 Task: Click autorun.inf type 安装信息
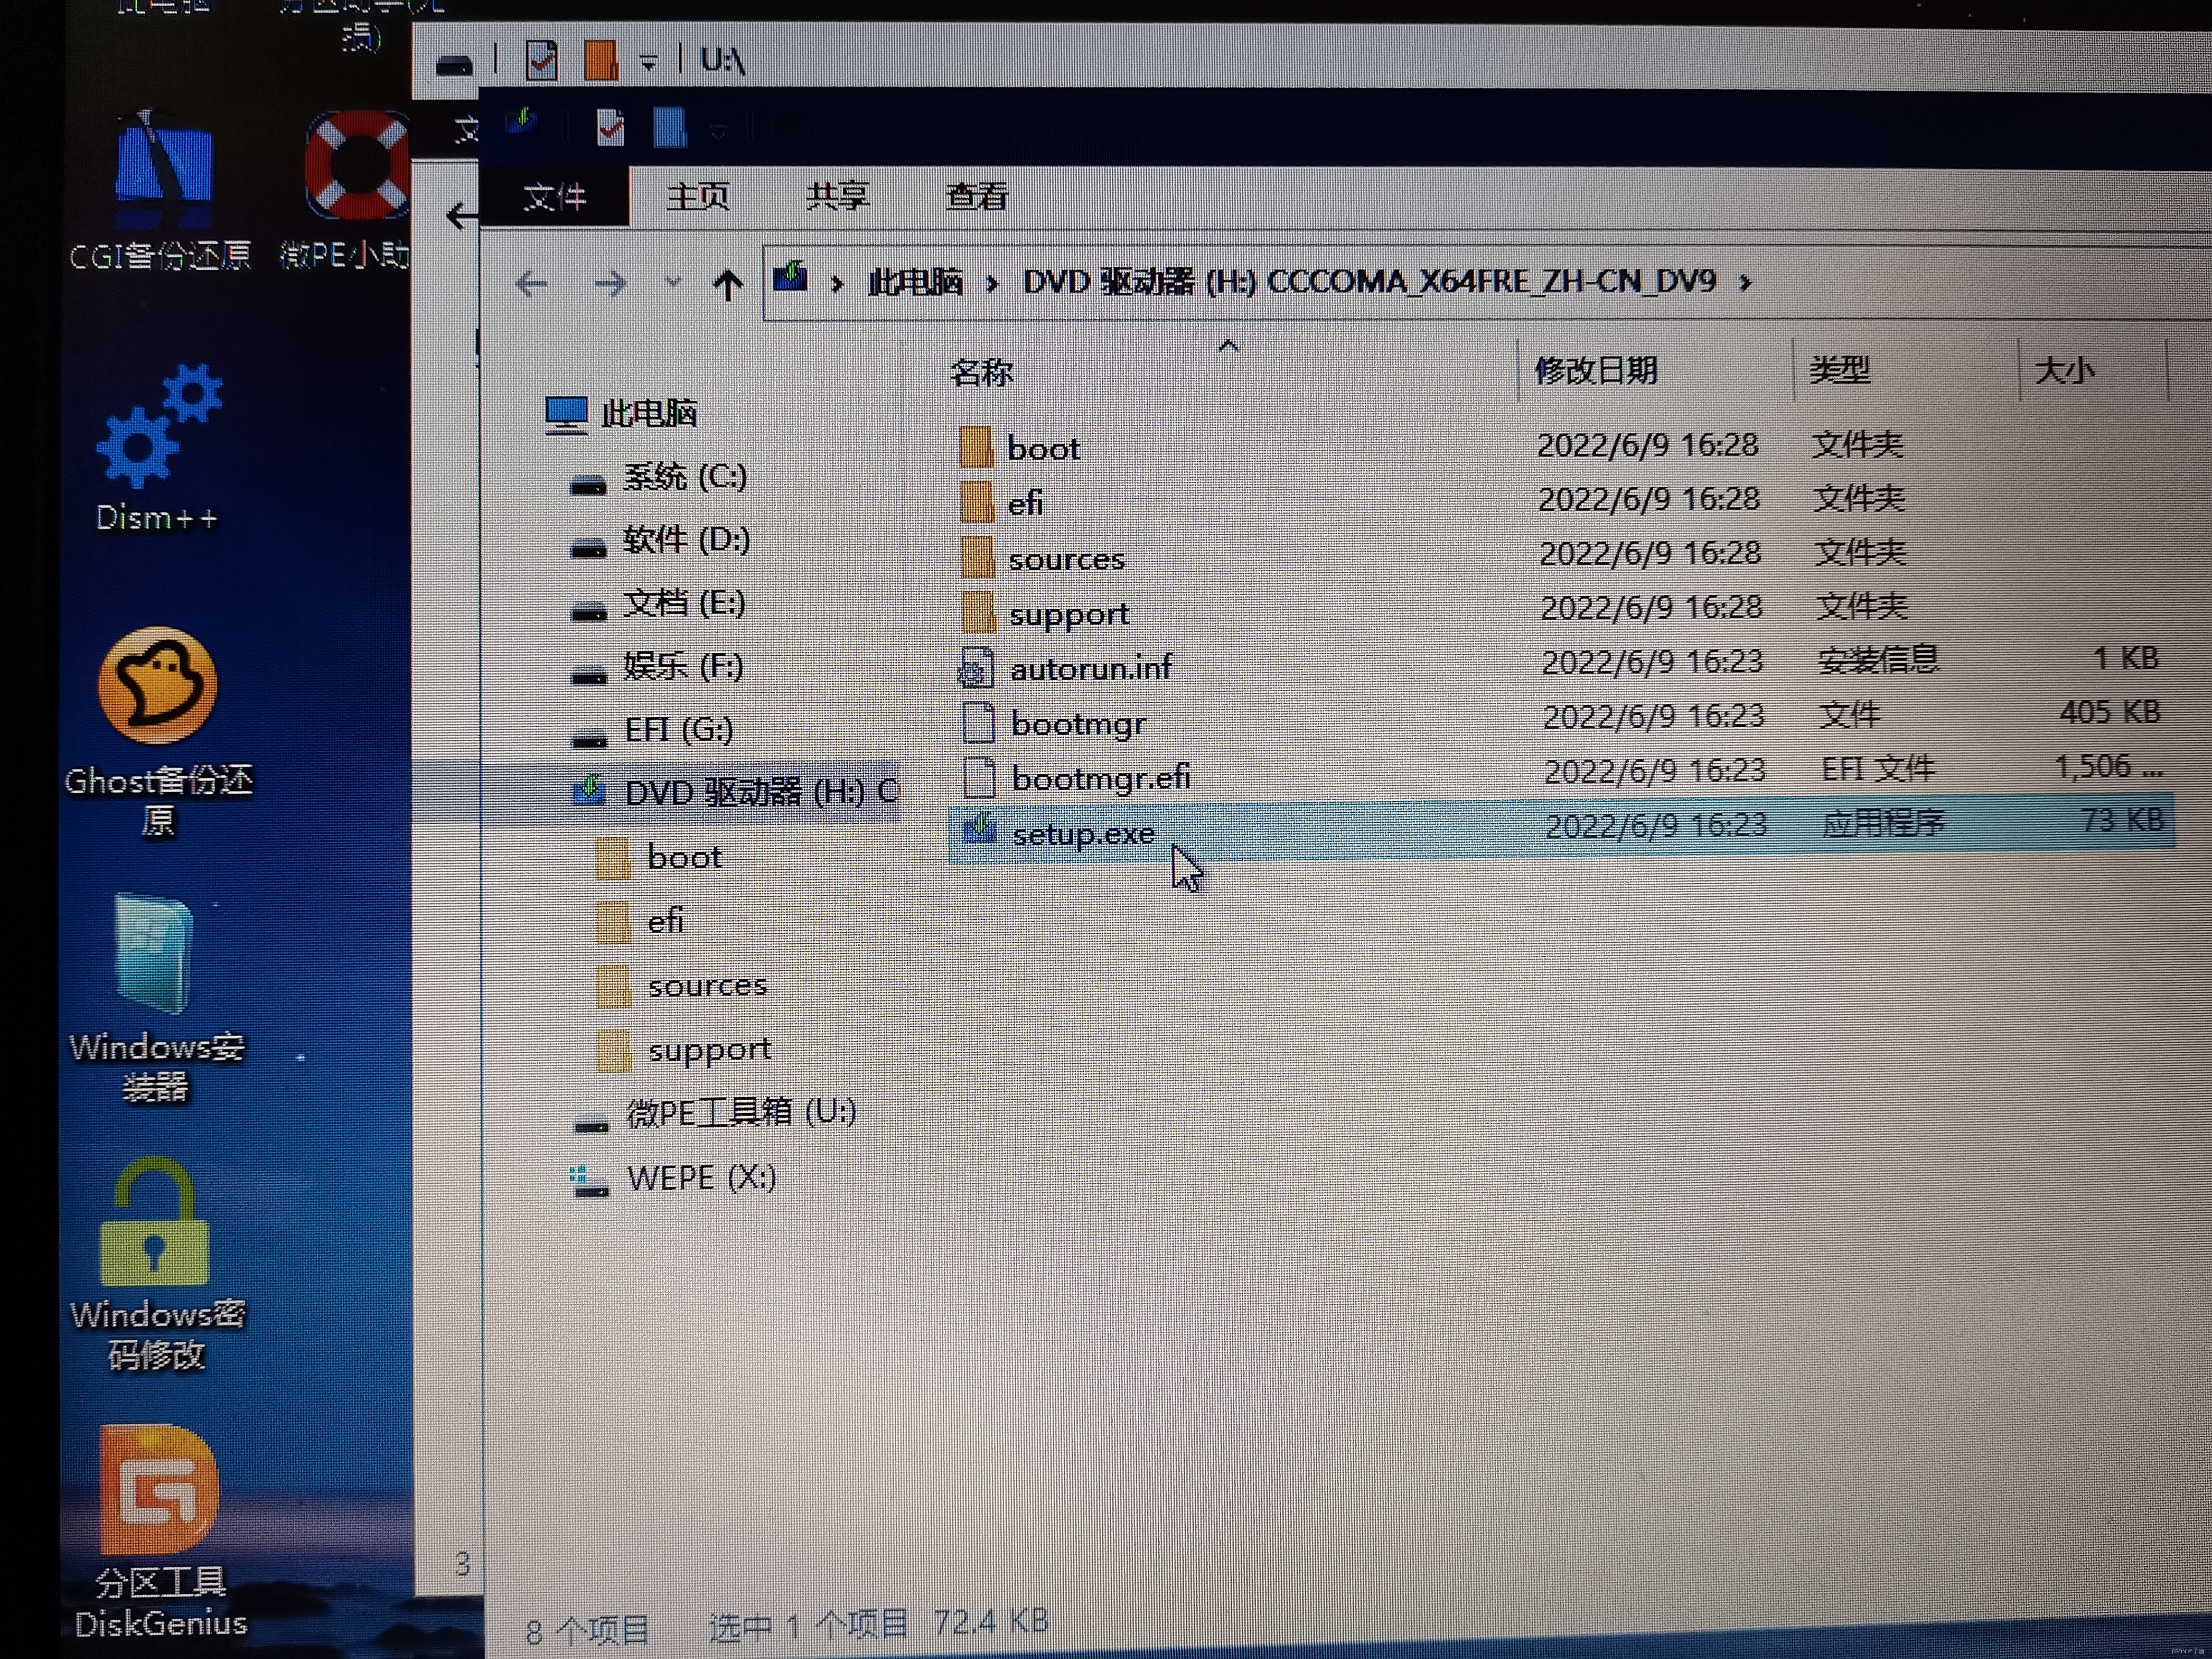point(1878,659)
